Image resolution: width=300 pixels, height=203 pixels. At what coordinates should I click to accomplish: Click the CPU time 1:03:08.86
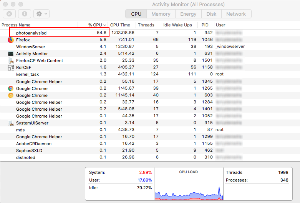[123, 33]
